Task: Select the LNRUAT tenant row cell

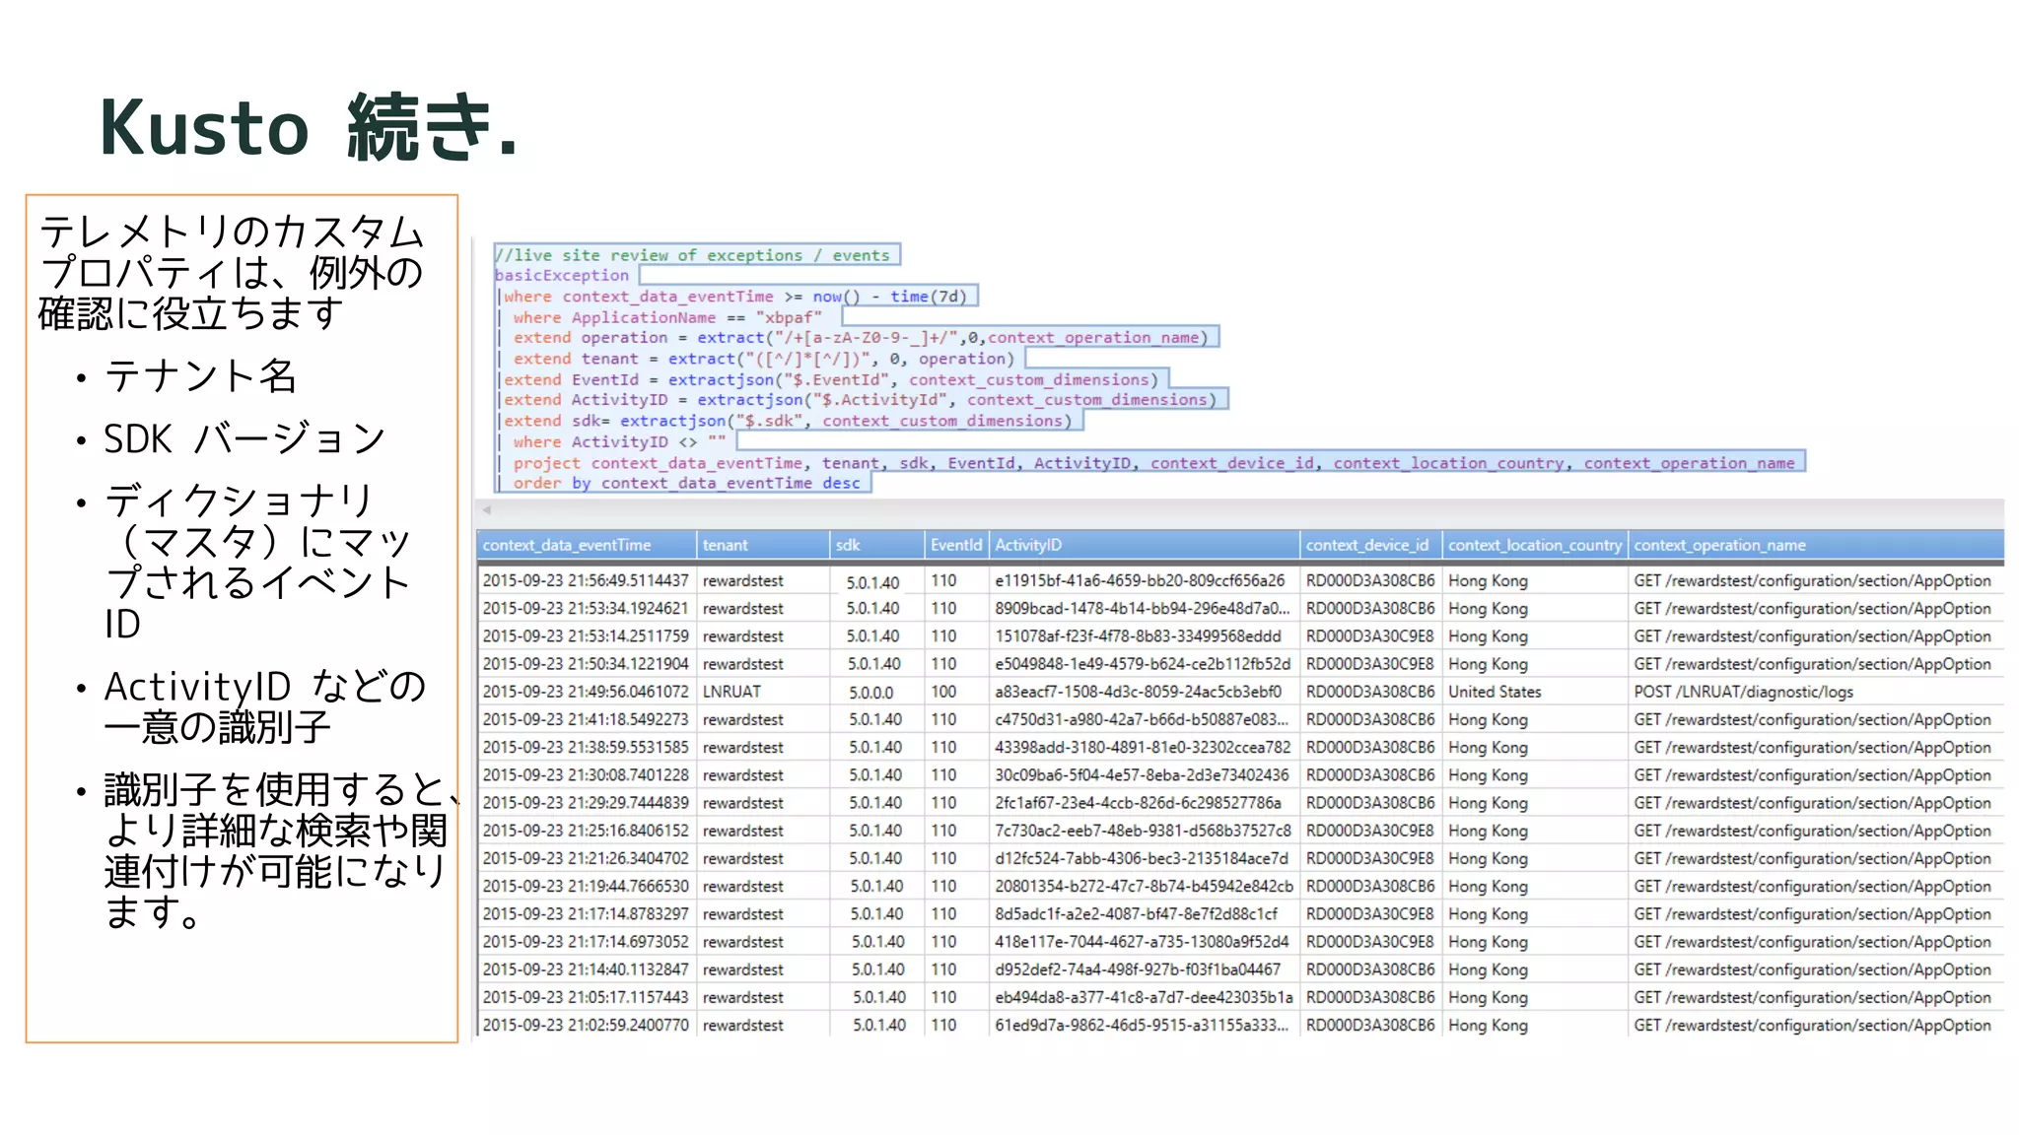Action: pyautogui.click(x=731, y=692)
